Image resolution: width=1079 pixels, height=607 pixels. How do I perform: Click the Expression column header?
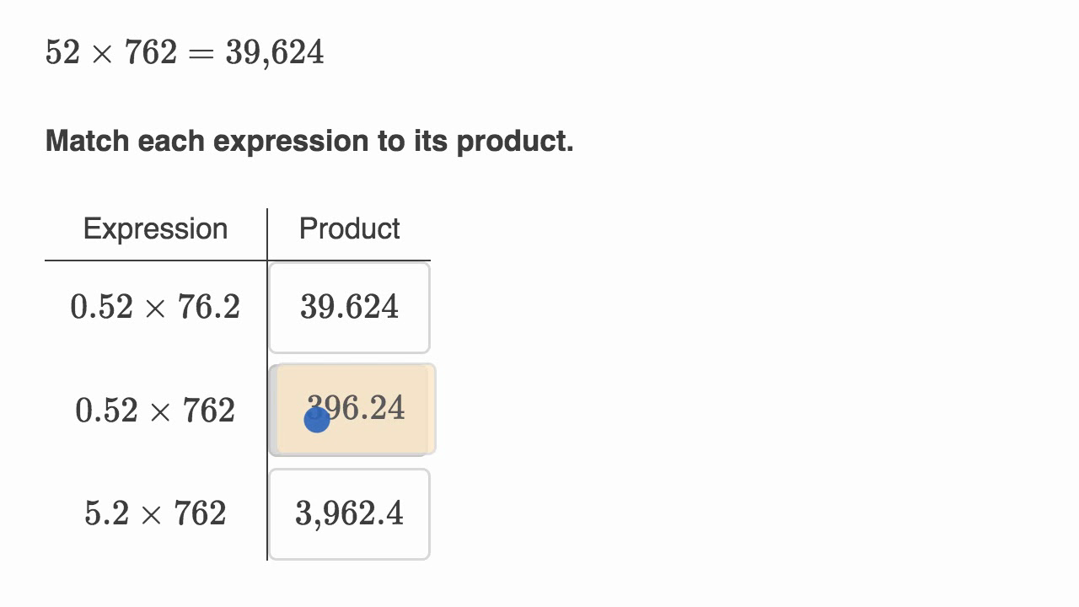(155, 229)
